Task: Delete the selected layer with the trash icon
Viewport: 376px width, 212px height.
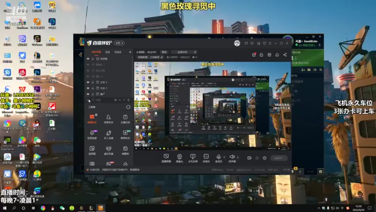Action: [x=128, y=100]
